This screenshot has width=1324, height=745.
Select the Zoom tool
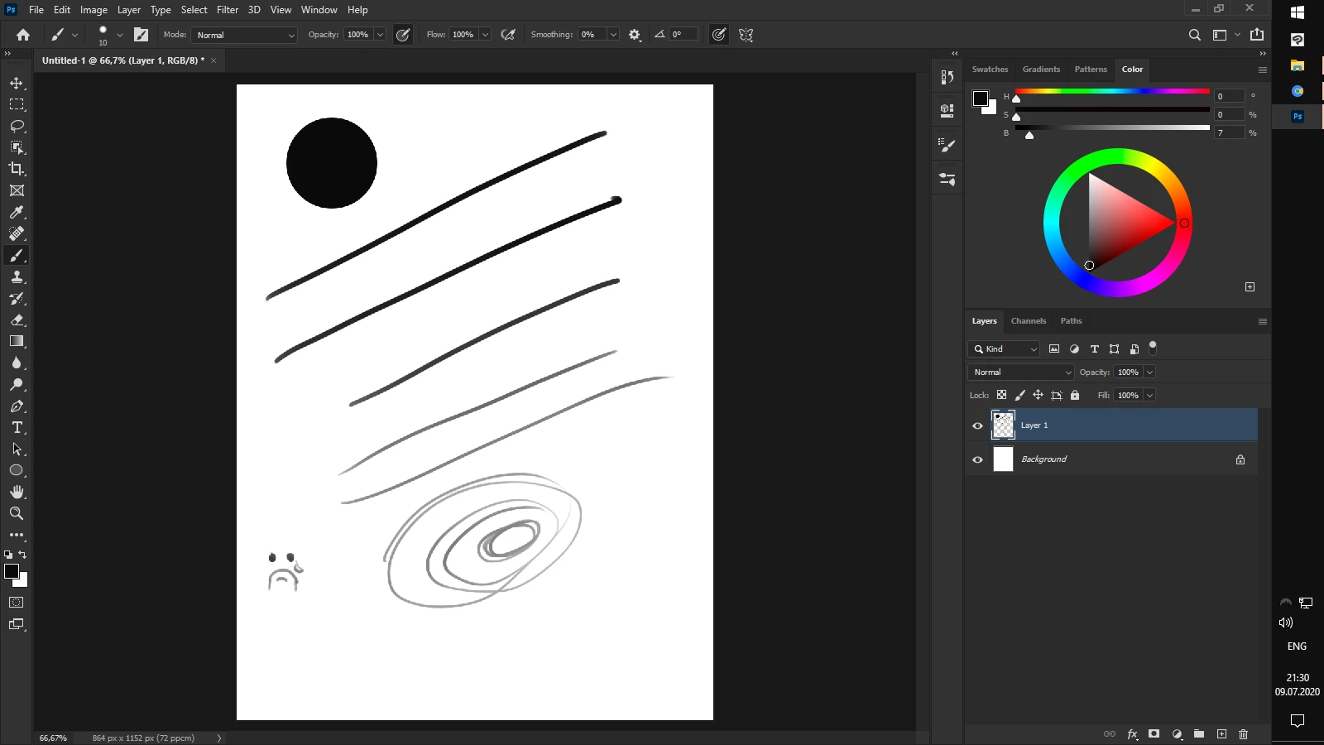point(17,513)
